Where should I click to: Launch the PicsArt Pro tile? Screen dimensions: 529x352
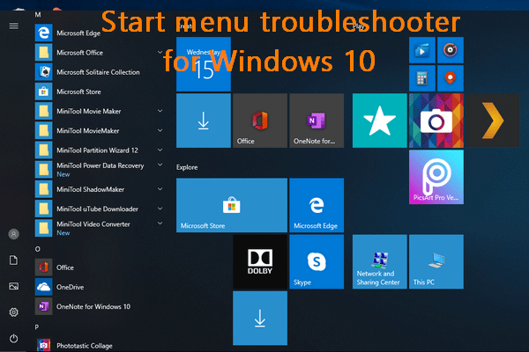436,177
